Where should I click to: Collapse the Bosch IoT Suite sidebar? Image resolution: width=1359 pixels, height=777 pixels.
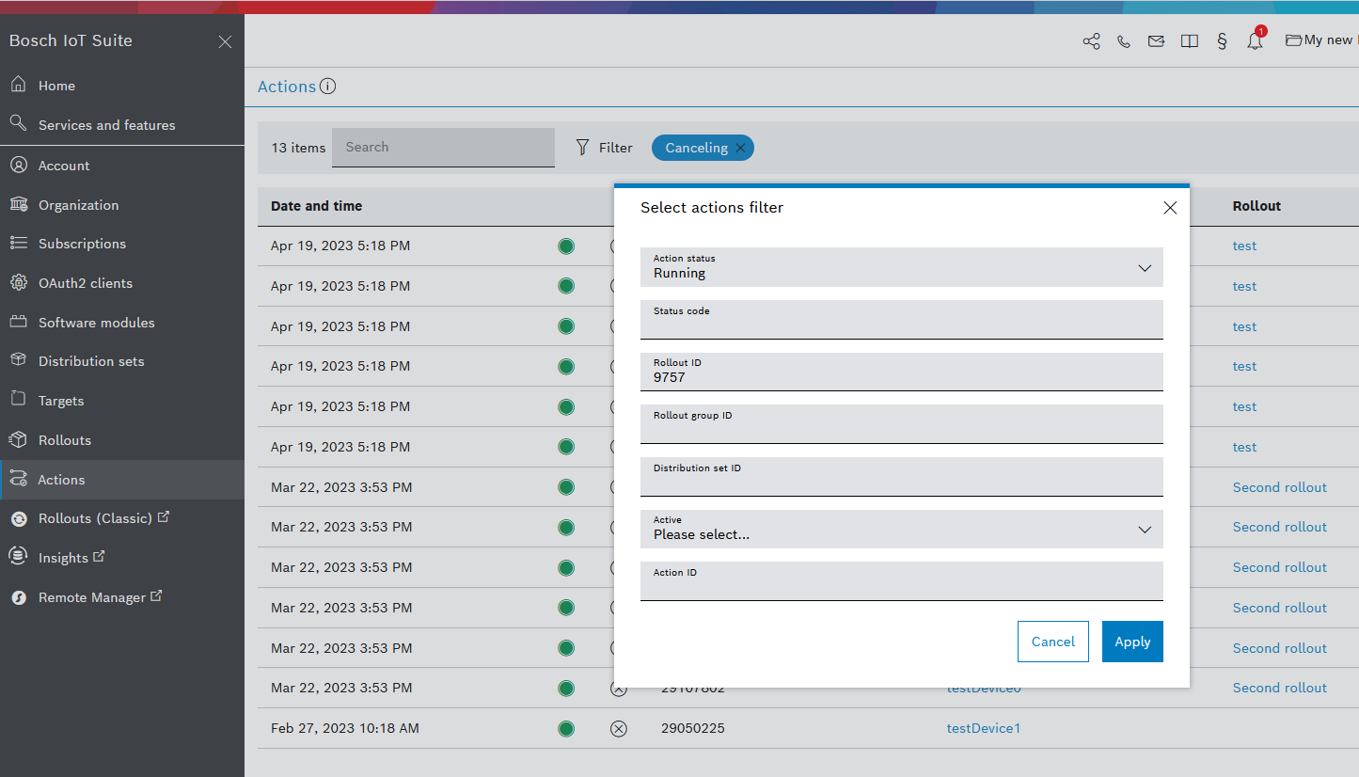[225, 41]
